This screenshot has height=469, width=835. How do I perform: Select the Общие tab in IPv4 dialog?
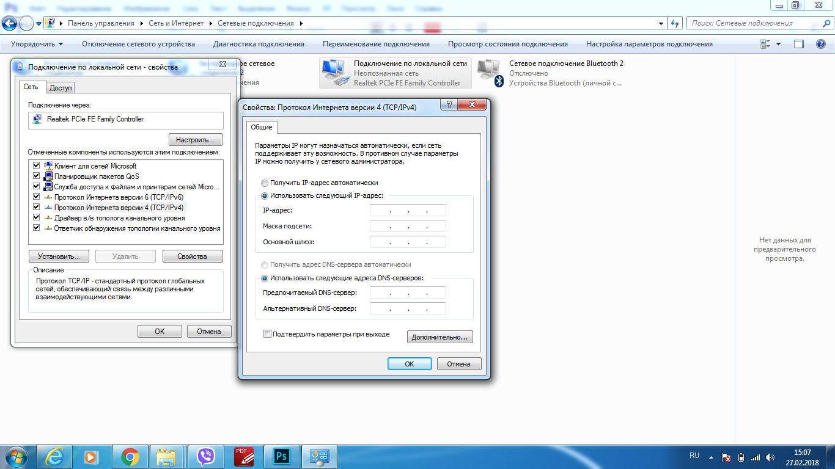tap(262, 127)
